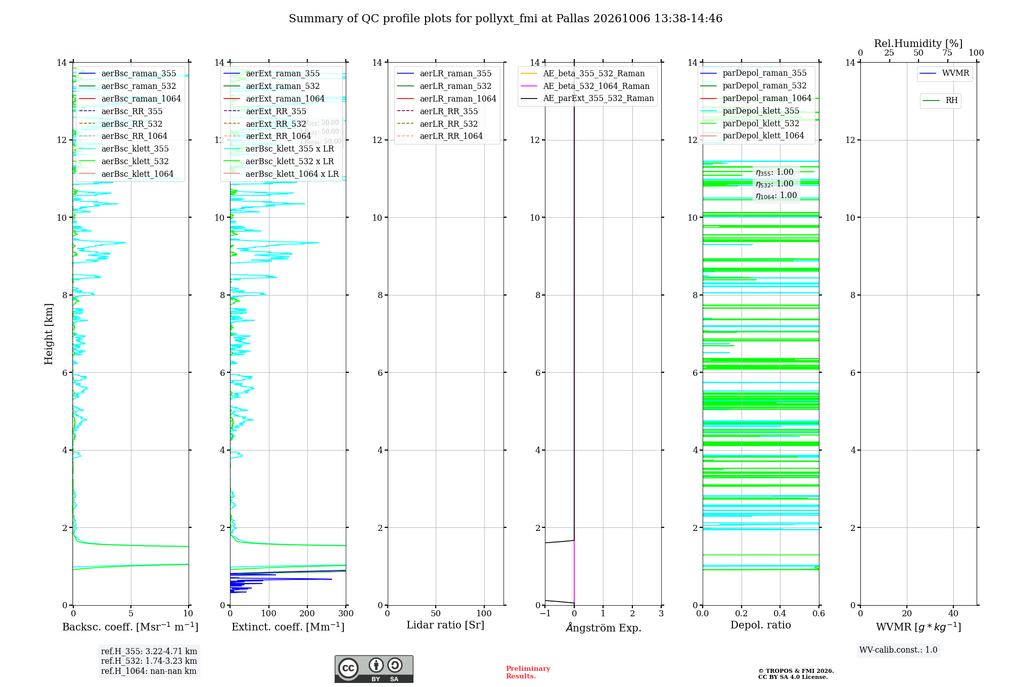Click the red Preliminary Results notice
The height and width of the screenshot is (687, 1011).
tap(528, 672)
